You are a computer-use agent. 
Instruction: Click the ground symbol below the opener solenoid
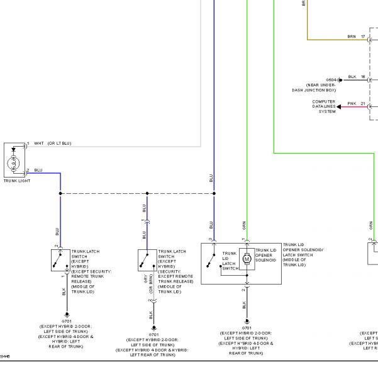coord(247,321)
